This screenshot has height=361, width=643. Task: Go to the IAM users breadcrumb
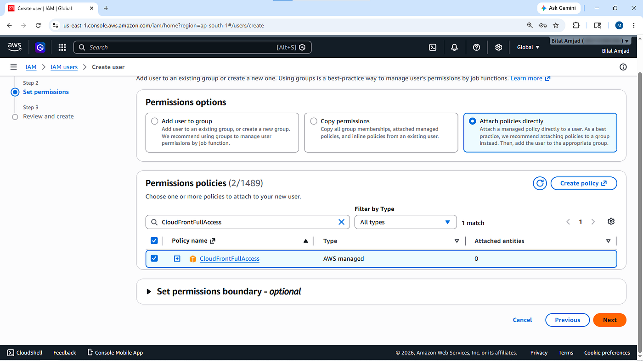click(64, 67)
